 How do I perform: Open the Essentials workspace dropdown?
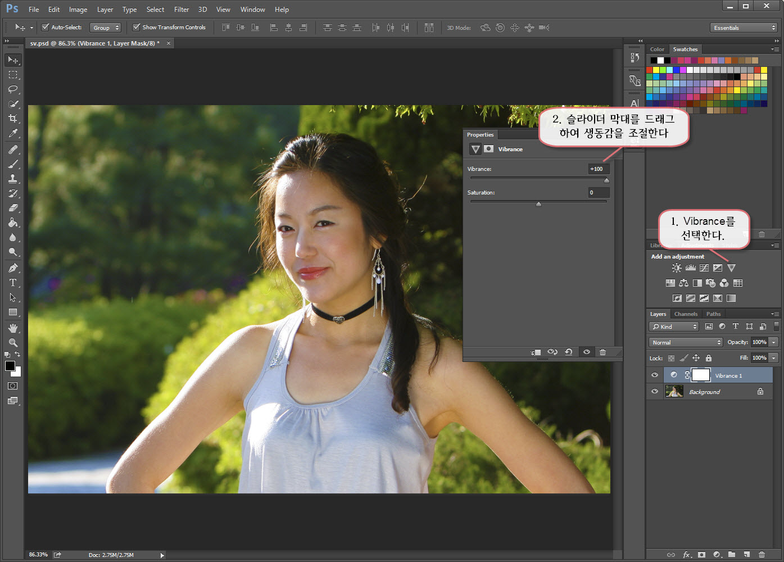744,28
